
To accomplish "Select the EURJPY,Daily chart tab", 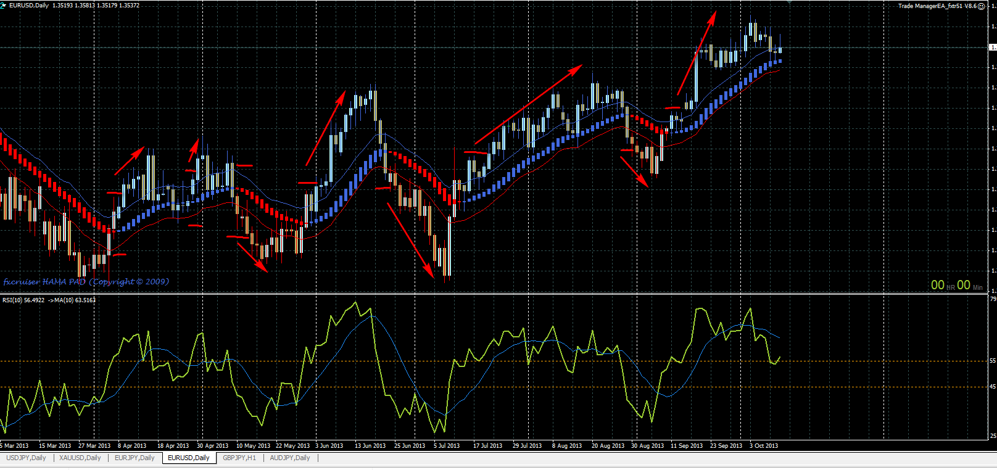I will (x=134, y=458).
